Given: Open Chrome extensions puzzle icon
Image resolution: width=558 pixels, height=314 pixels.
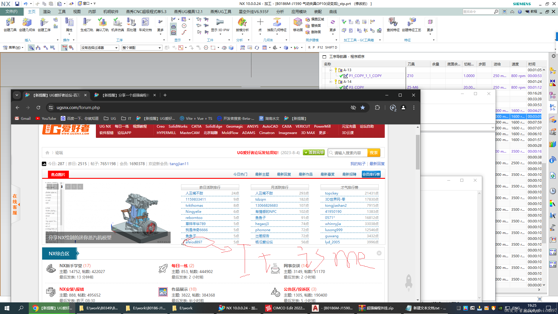Looking at the screenshot, I should coord(377,108).
